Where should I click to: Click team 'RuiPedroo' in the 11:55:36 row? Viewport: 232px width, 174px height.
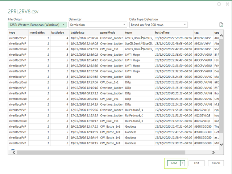(139, 110)
